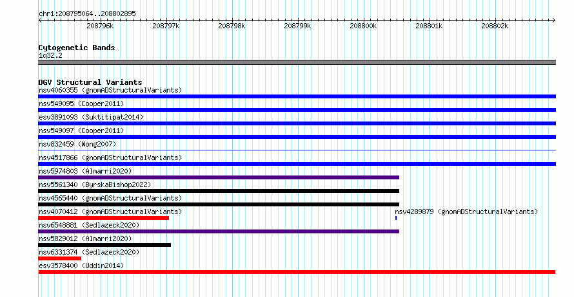Click ruler position 208796k
The width and height of the screenshot is (574, 297).
pyautogui.click(x=101, y=26)
